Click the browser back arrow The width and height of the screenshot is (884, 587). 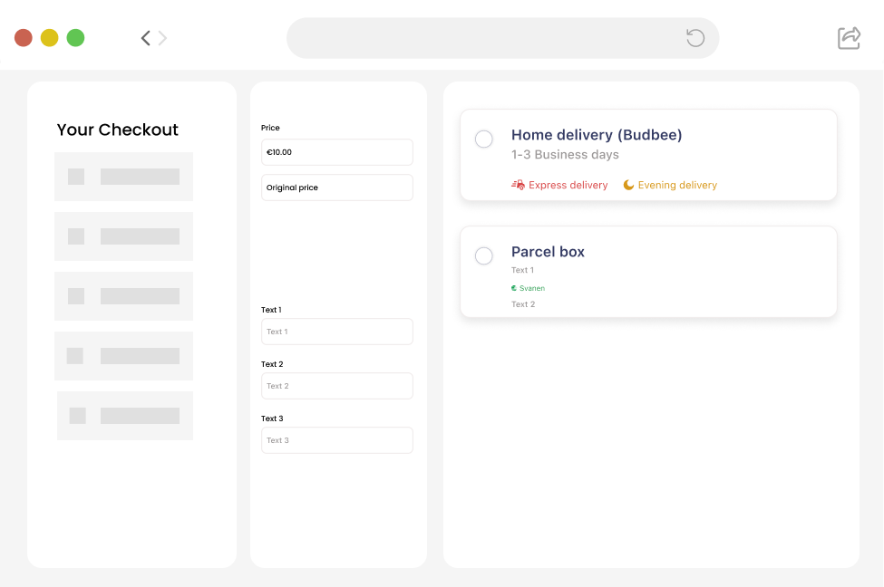click(145, 38)
